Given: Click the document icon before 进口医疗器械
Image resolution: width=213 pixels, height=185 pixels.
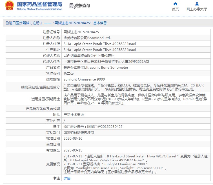Looking at the screenshot, I should coord(7,23).
